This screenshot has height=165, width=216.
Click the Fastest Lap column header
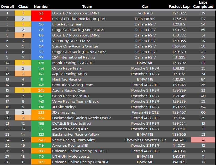pyautogui.click(x=179, y=7)
